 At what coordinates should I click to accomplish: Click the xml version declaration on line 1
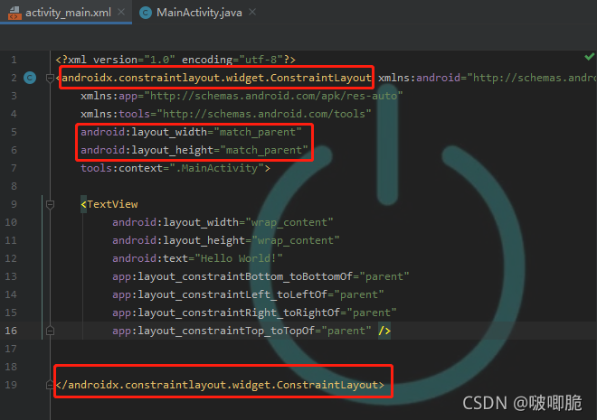pyautogui.click(x=175, y=60)
